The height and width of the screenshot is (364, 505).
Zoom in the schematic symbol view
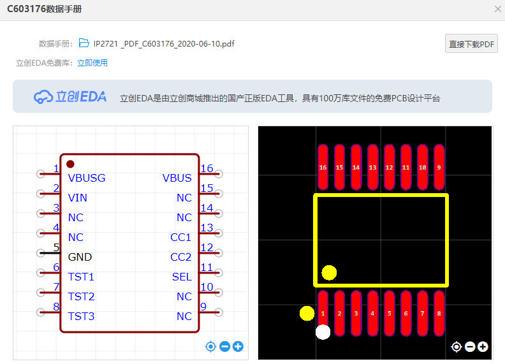[x=238, y=347]
